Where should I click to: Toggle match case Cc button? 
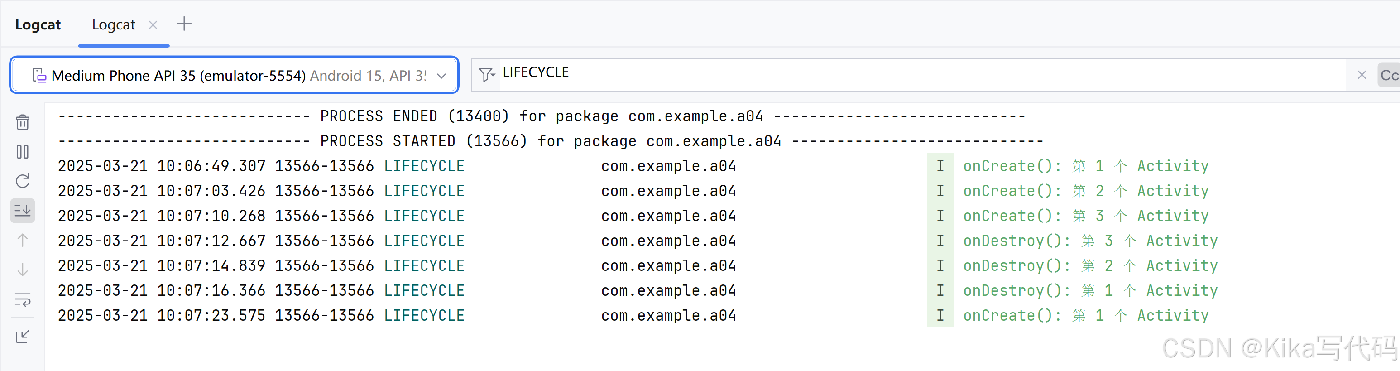point(1389,75)
